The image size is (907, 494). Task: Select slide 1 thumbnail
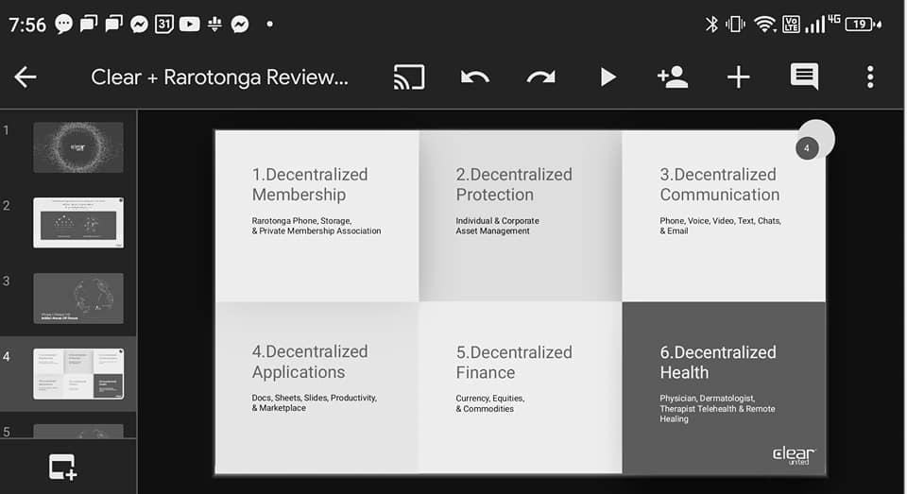[x=78, y=147]
